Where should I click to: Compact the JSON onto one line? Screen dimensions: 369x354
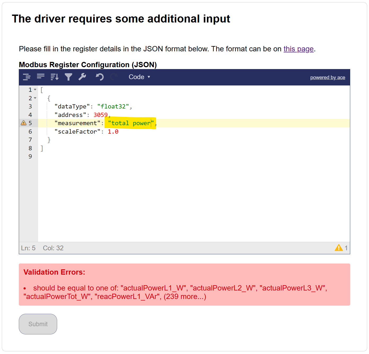click(x=41, y=77)
